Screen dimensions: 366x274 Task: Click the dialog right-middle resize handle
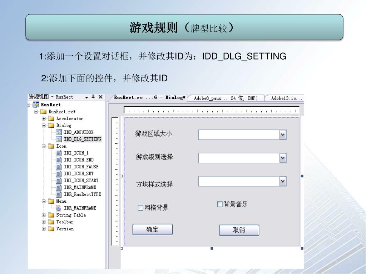coord(302,176)
